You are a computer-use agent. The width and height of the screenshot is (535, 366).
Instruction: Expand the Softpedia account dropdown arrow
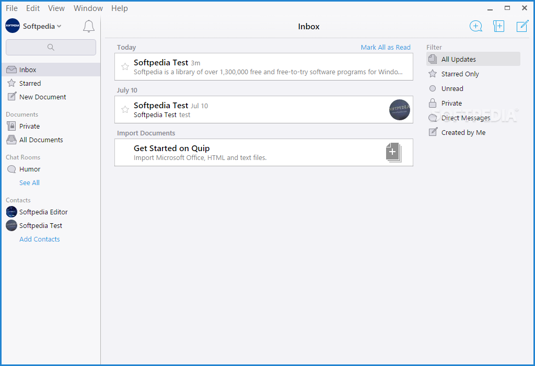(59, 26)
